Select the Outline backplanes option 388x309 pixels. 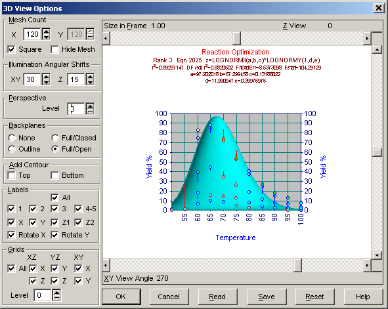[x=12, y=149]
